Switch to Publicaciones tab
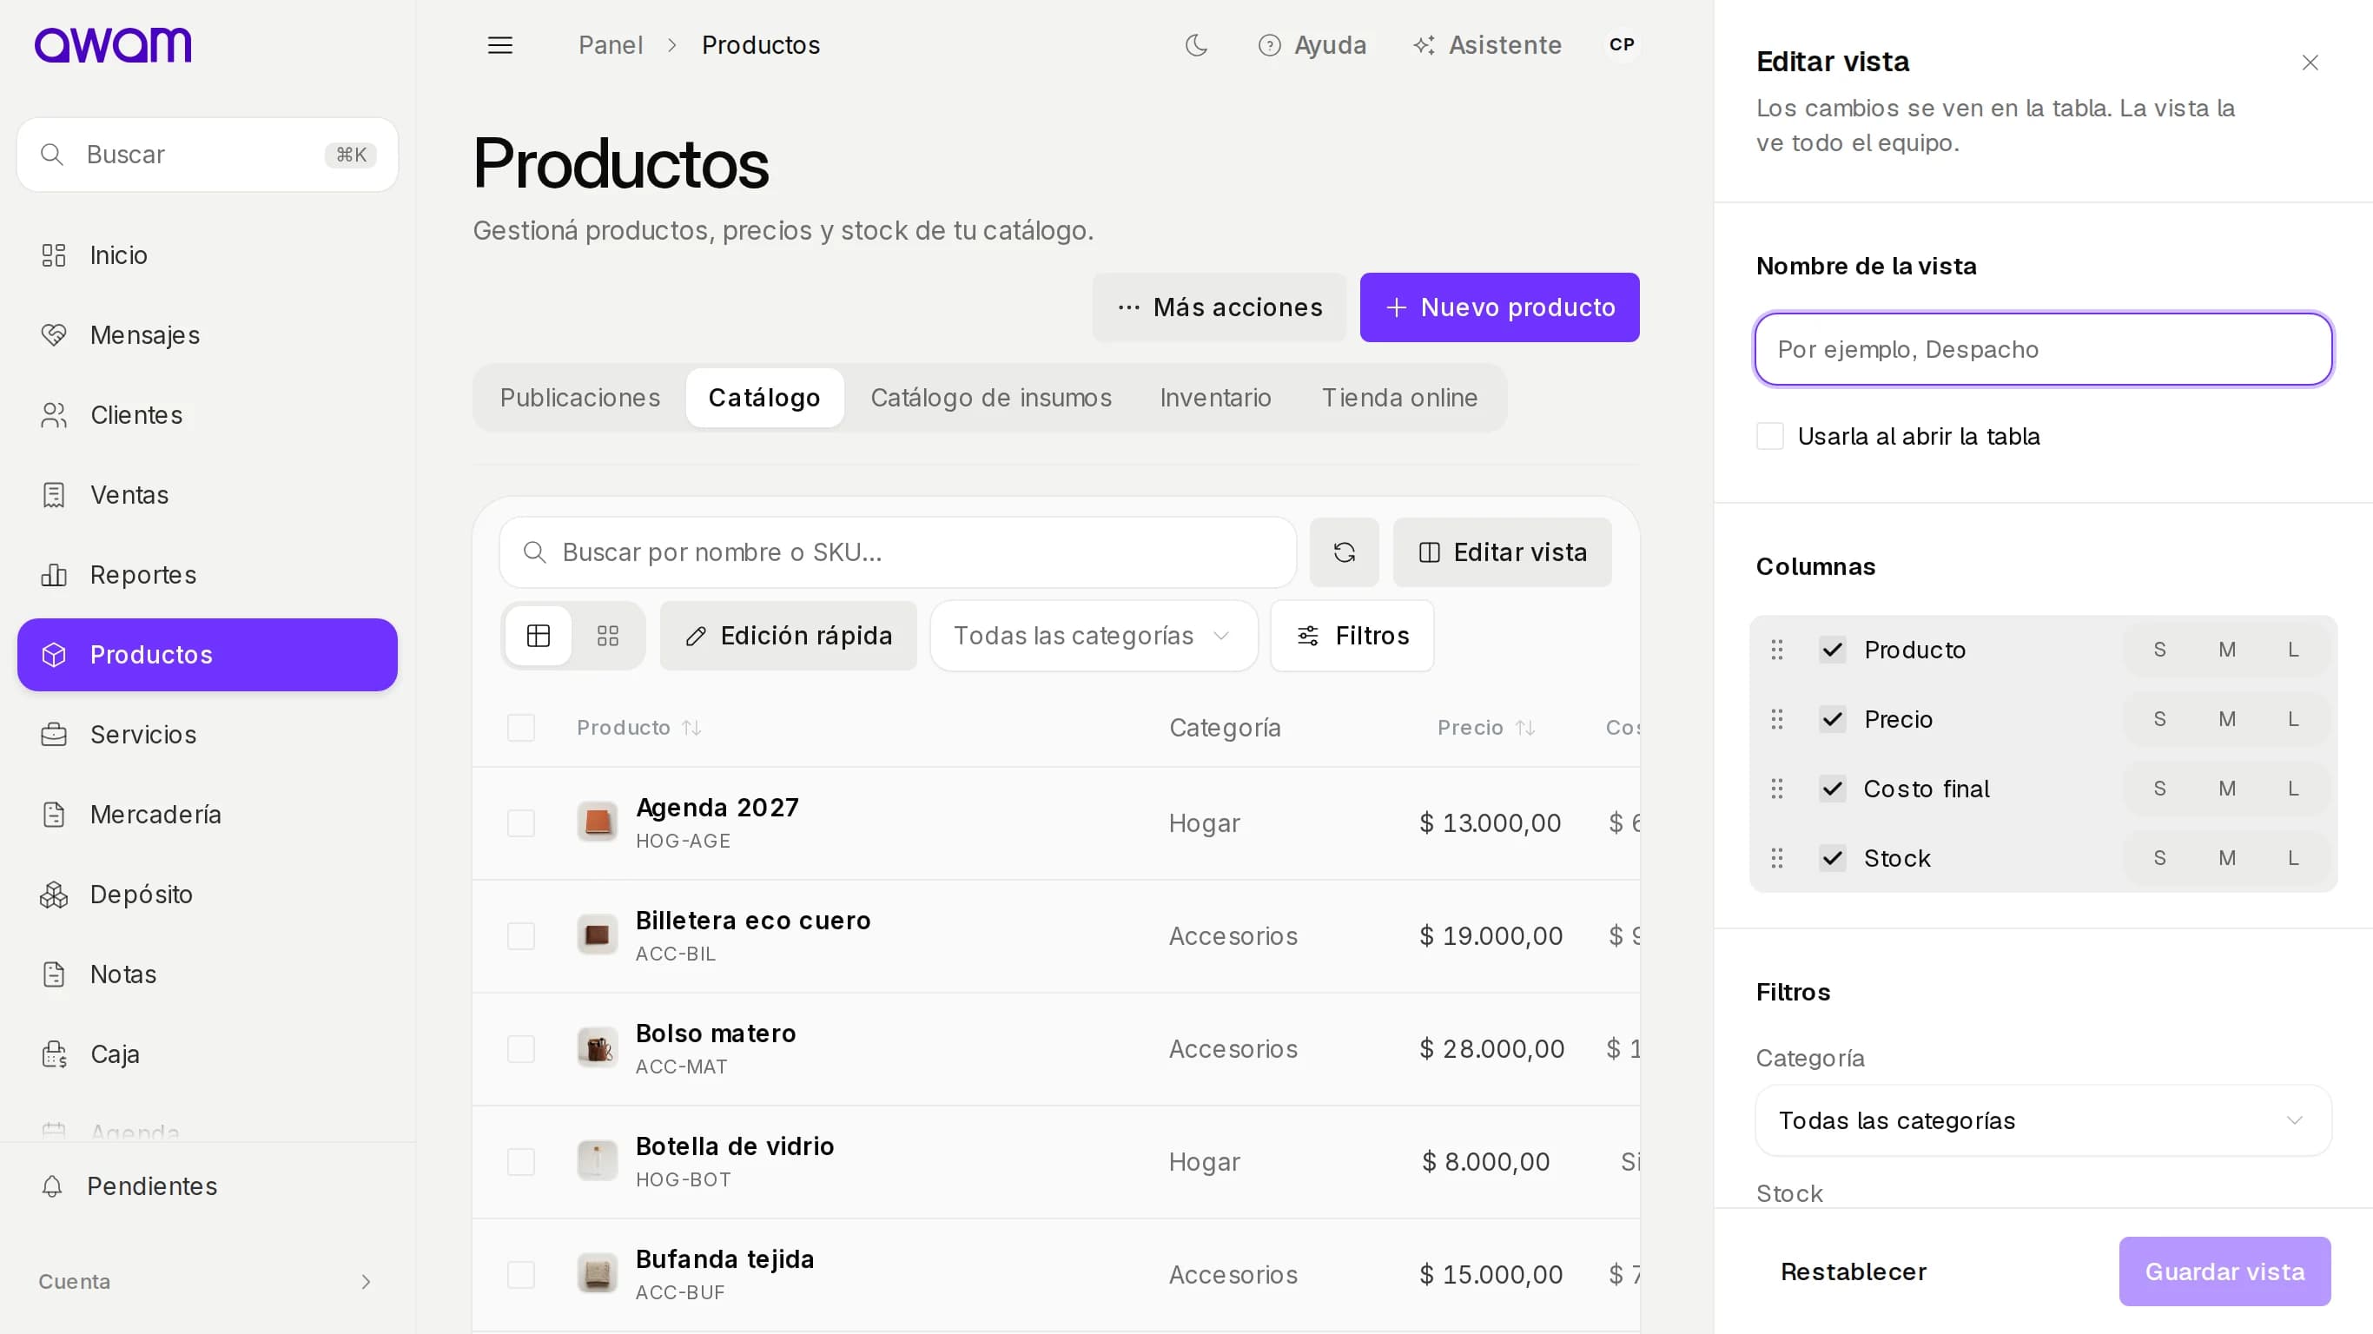This screenshot has width=2373, height=1334. 579,398
